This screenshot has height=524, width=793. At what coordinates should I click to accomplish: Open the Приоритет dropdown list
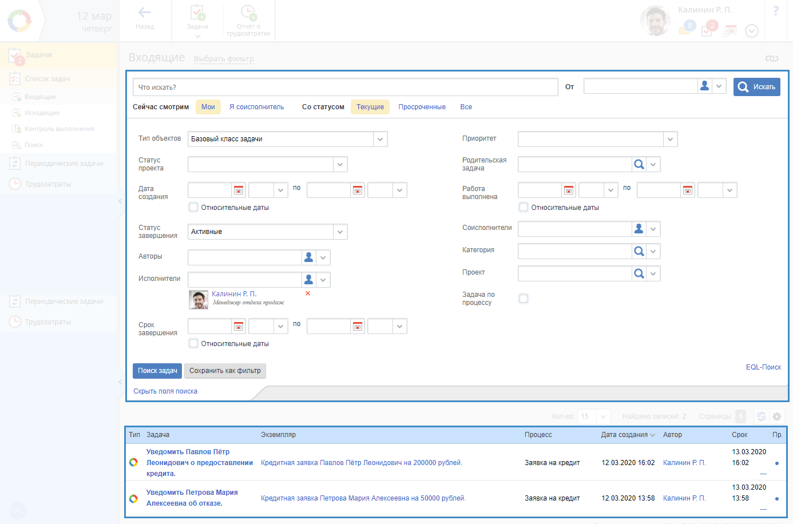(x=671, y=139)
